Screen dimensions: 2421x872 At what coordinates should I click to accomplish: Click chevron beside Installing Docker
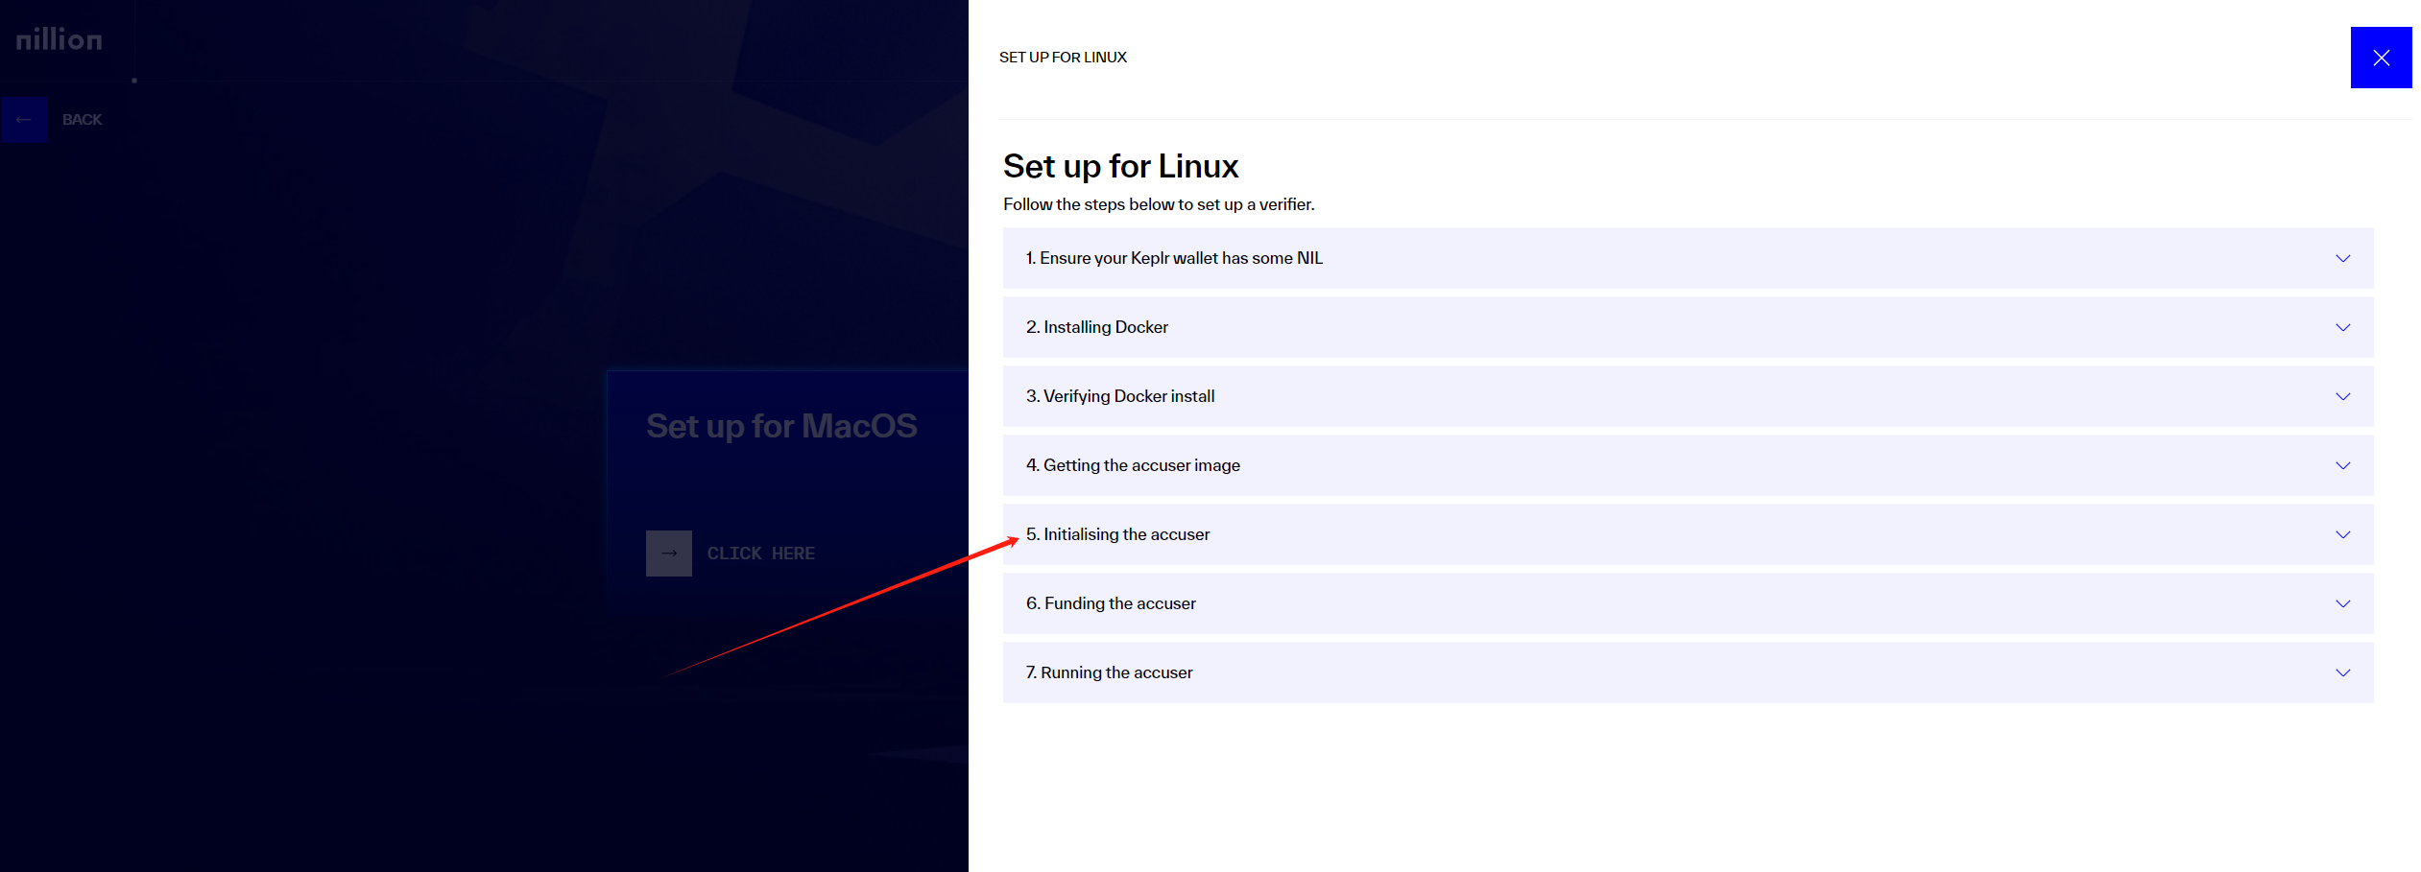[x=2342, y=327]
